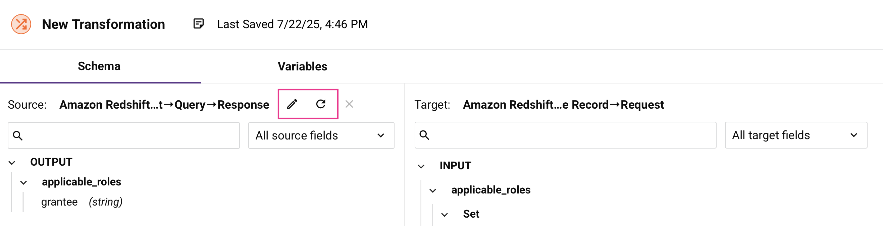
Task: Select the grantee string field
Action: coord(60,202)
